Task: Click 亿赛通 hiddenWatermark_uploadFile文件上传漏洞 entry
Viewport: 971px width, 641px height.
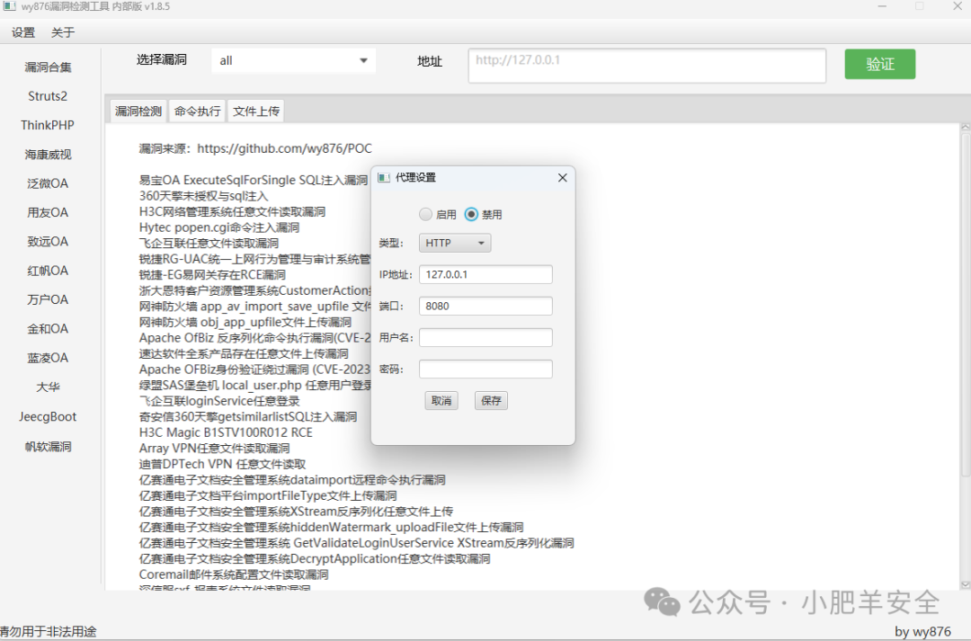Action: pyautogui.click(x=331, y=527)
